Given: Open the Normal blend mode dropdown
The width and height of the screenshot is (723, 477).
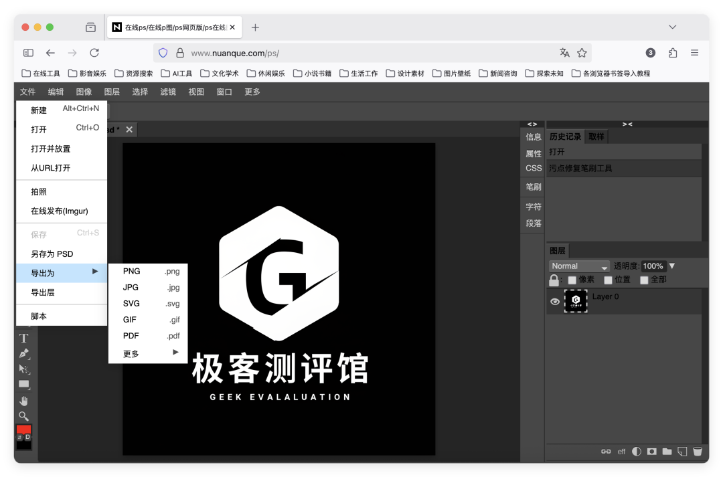Looking at the screenshot, I should 579,266.
